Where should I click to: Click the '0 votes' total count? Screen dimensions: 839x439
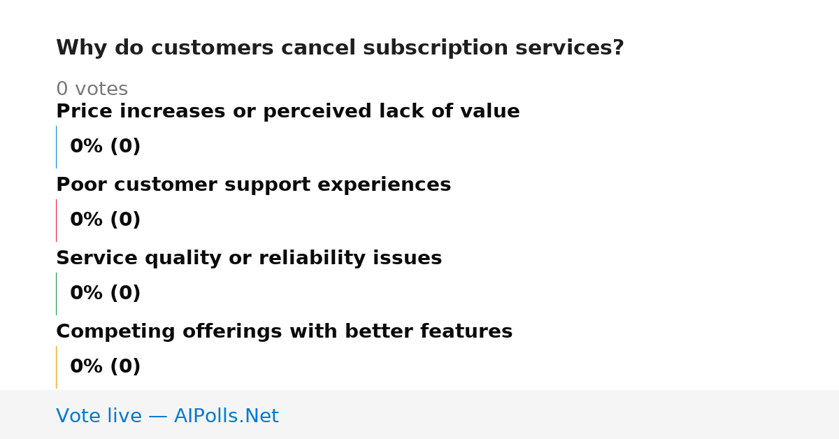92,89
